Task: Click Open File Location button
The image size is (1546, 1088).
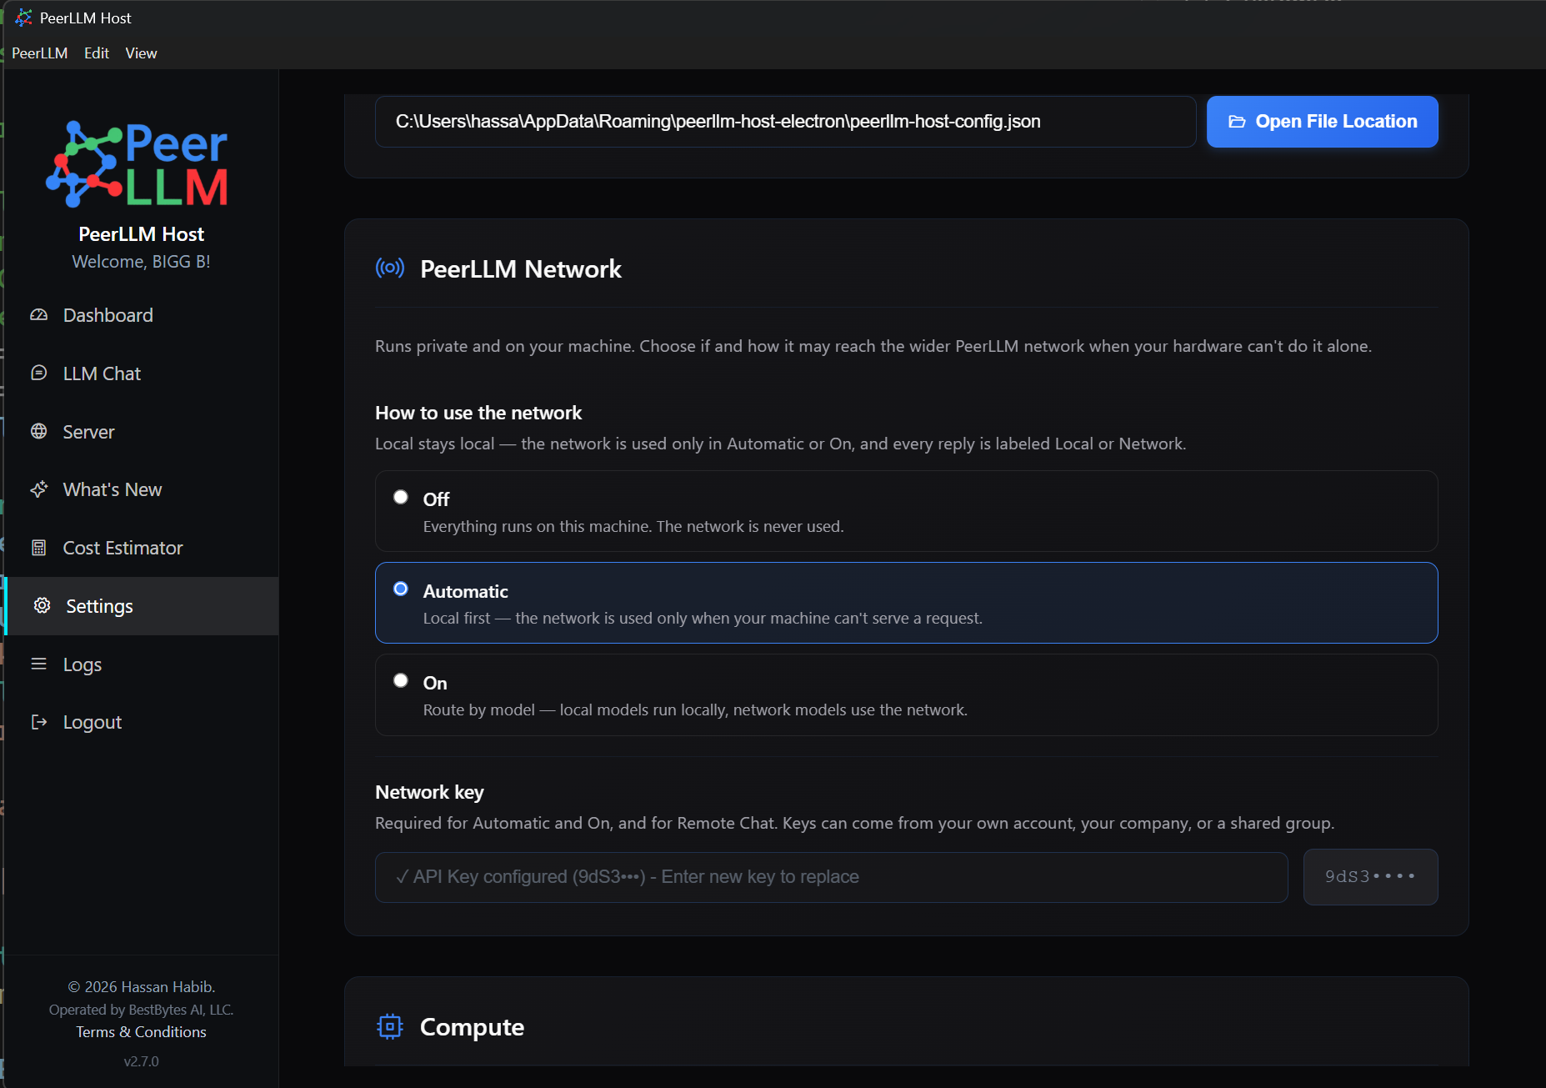Action: pos(1322,122)
